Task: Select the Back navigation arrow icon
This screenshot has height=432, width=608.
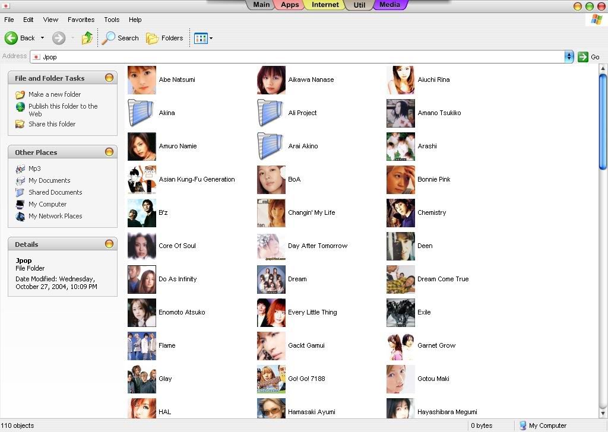Action: click(x=12, y=37)
